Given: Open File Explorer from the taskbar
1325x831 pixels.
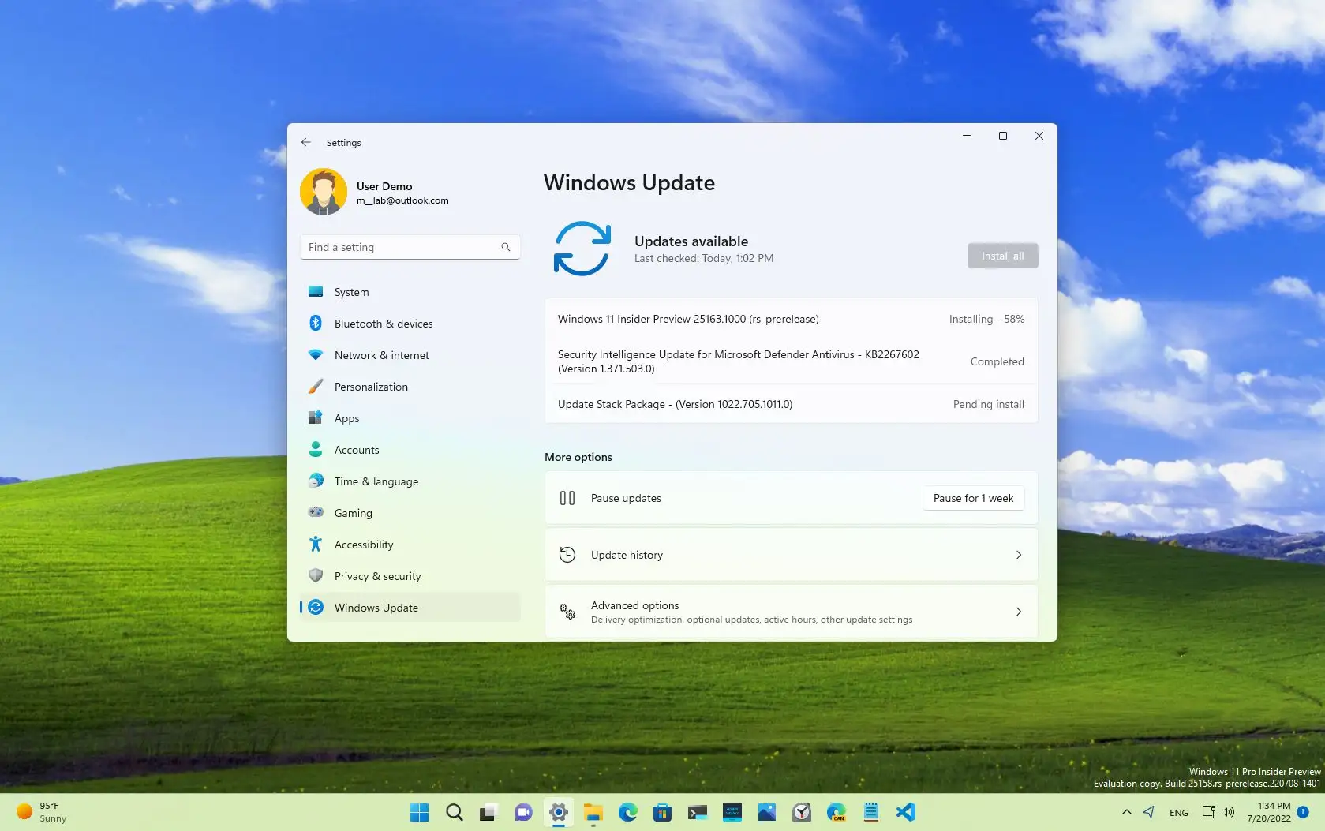Looking at the screenshot, I should [x=593, y=812].
